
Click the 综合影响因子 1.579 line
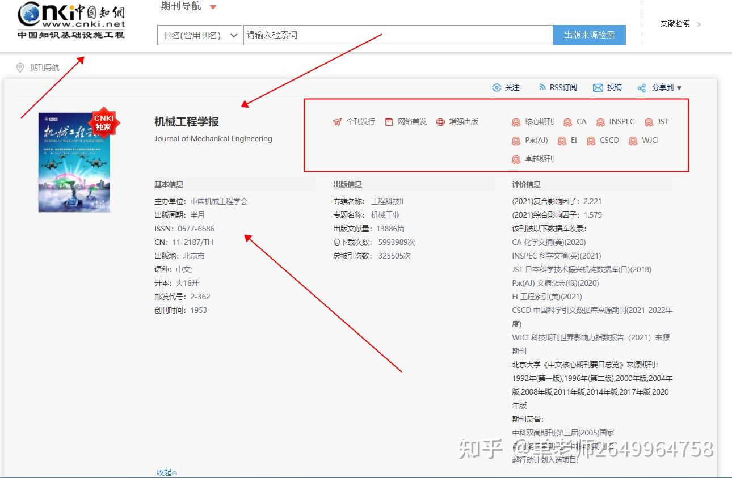[557, 215]
